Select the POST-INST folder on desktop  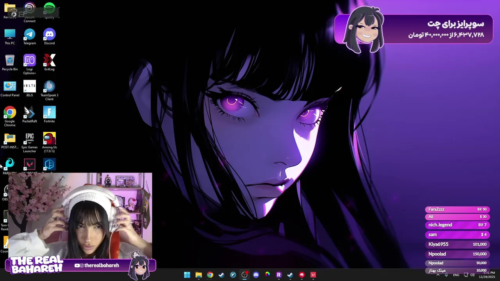(10, 141)
